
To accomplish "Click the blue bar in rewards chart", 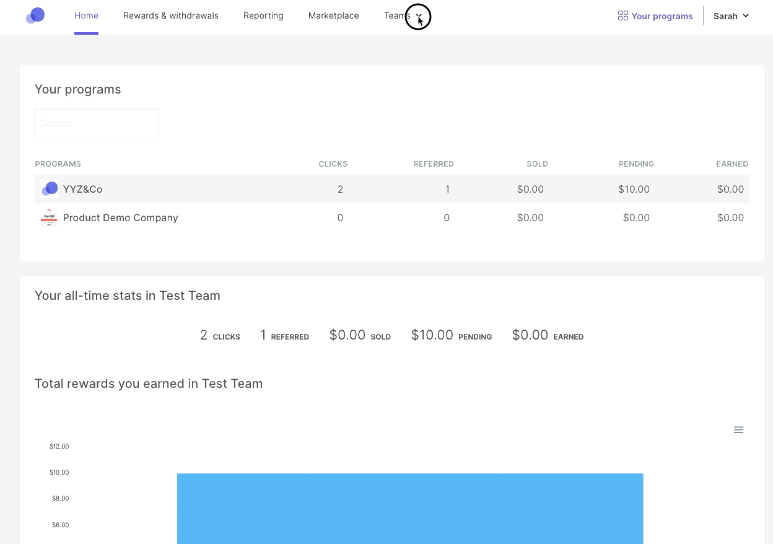I will [410, 509].
